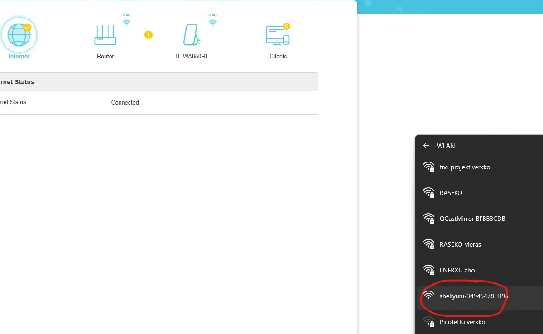Click the Internet globe icon
This screenshot has height=334, width=543.
(19, 35)
